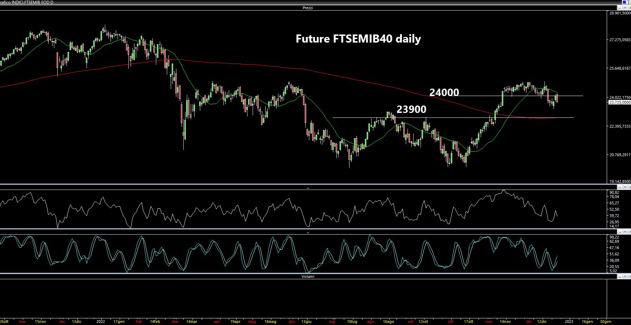Select the text annotation T tool
Image resolution: width=631 pixels, height=325 pixels.
point(629,2)
